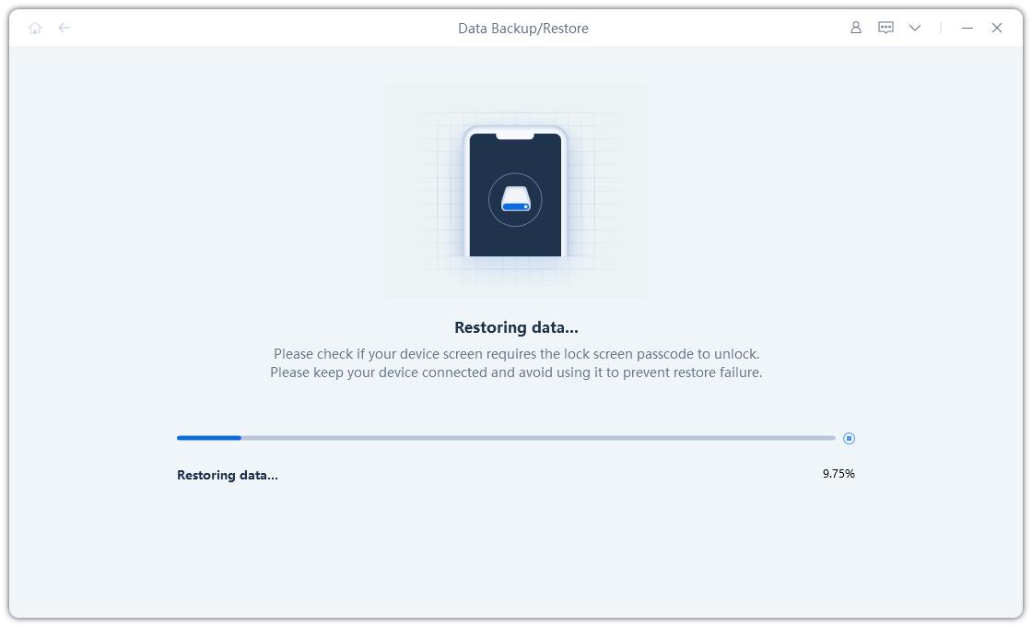Click the 9.75% progress percentage
This screenshot has width=1032, height=627.
pos(838,473)
